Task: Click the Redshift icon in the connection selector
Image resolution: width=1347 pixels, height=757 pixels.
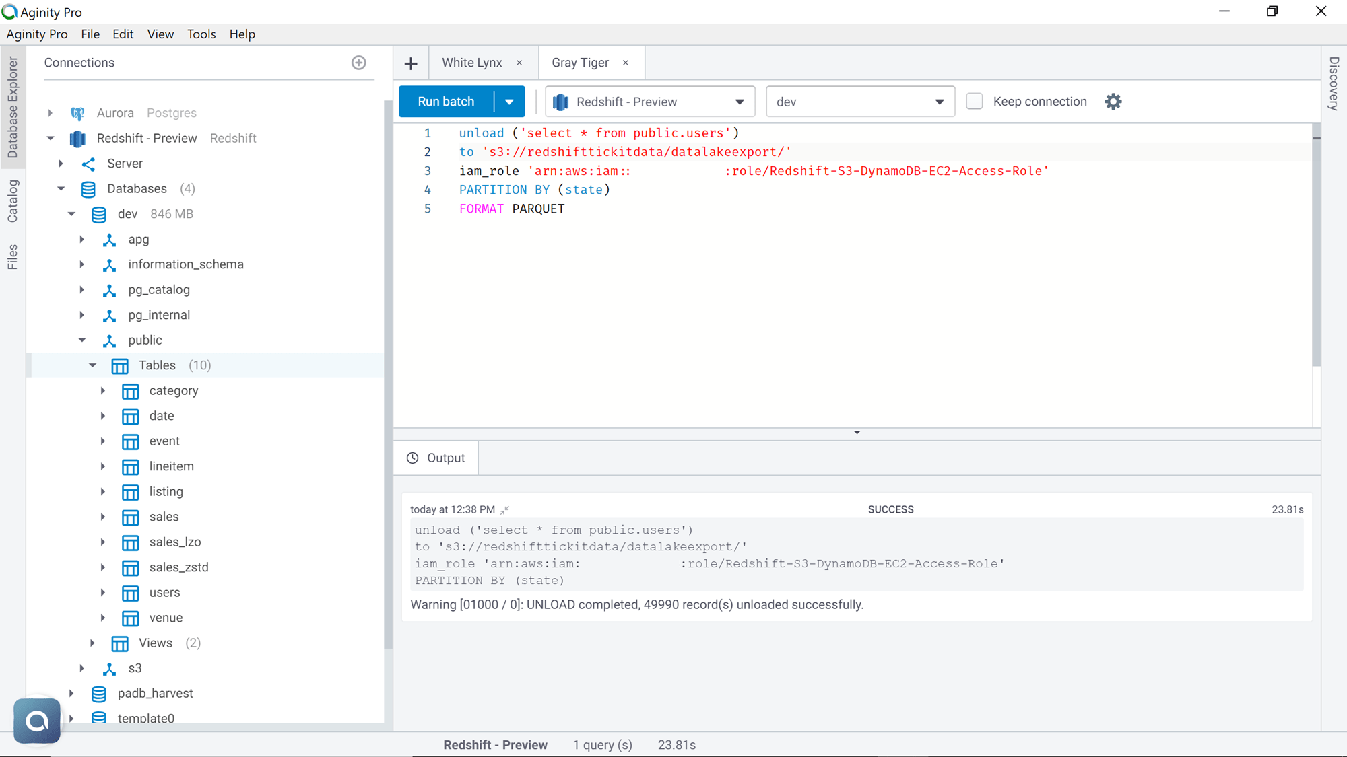Action: click(x=560, y=101)
